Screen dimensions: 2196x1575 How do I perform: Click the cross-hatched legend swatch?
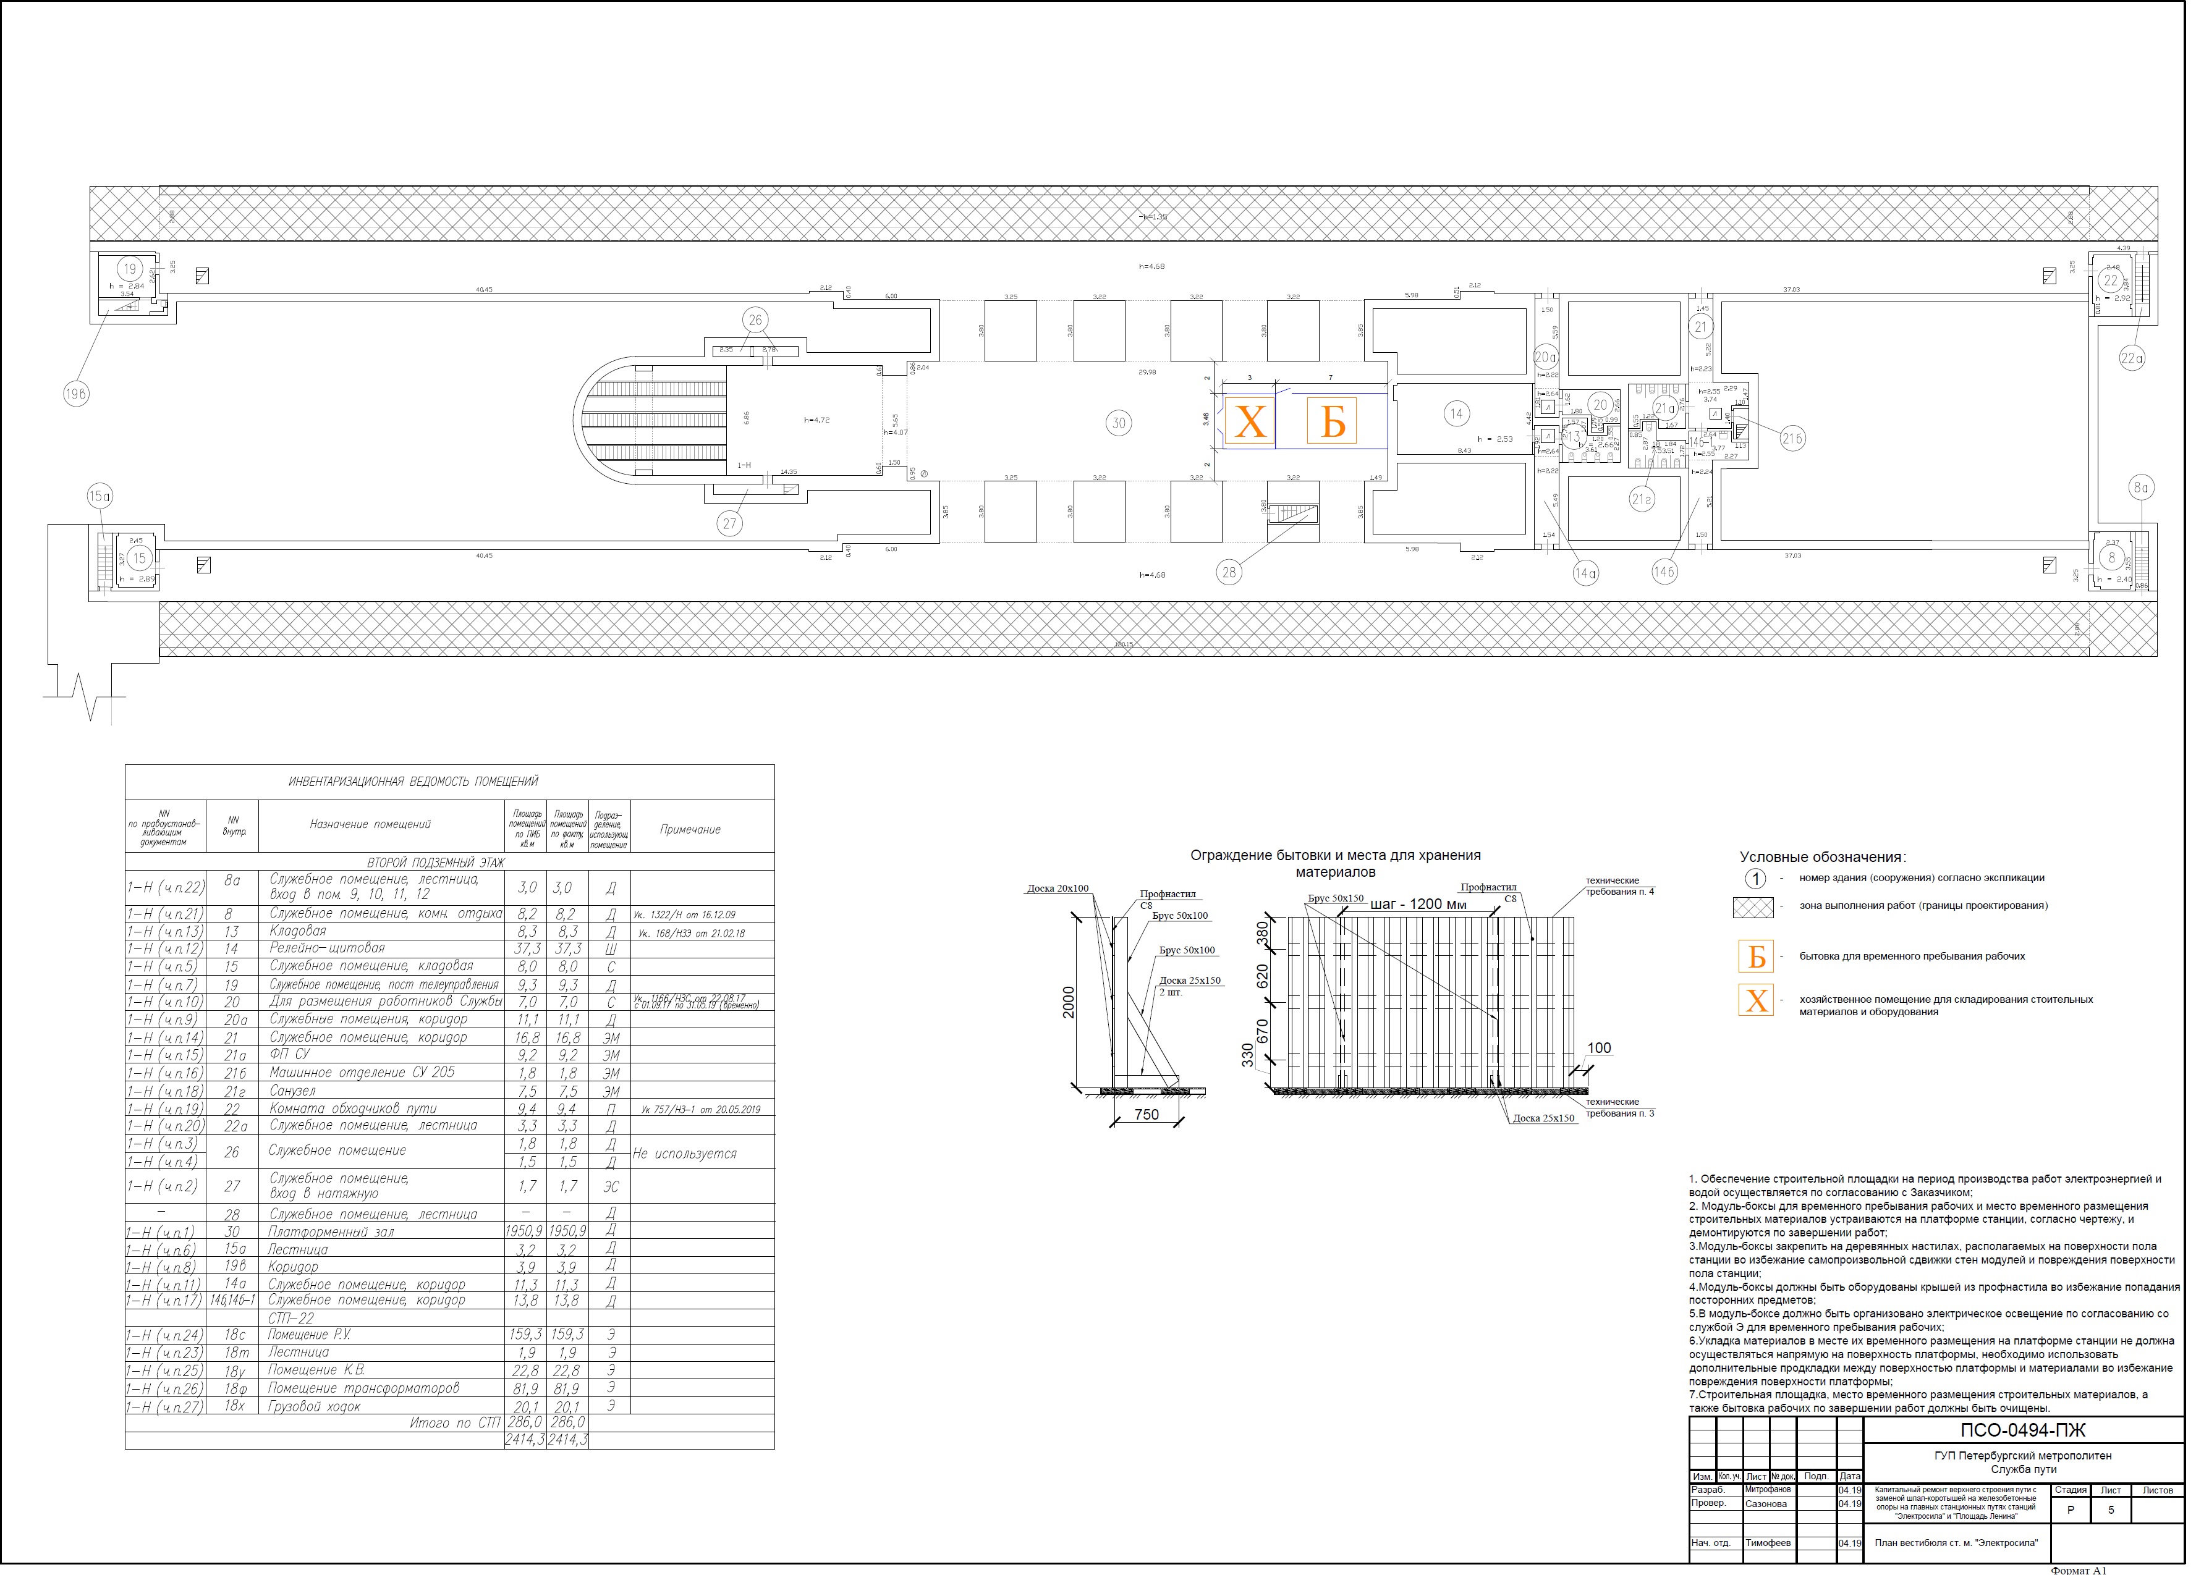point(1753,907)
